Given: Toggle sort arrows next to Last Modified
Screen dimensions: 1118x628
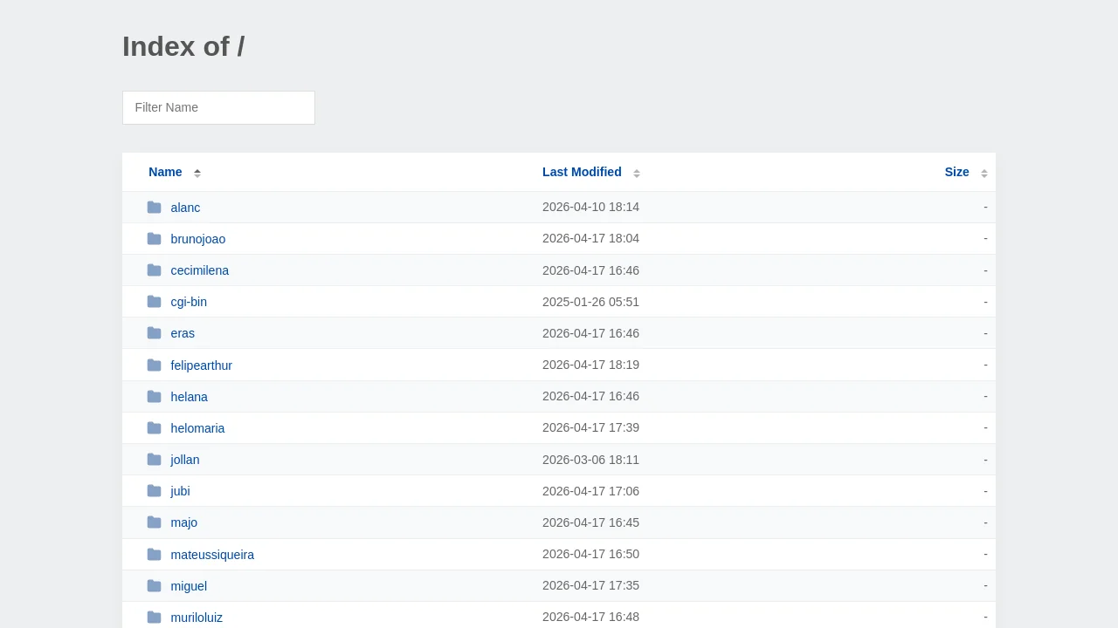Looking at the screenshot, I should coord(637,173).
